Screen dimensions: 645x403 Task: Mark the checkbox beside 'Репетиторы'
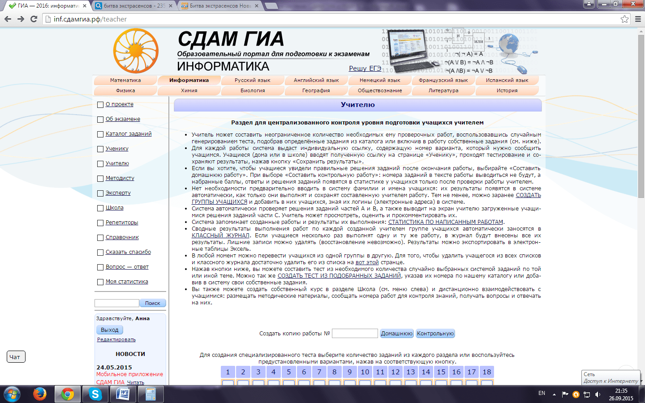click(100, 223)
